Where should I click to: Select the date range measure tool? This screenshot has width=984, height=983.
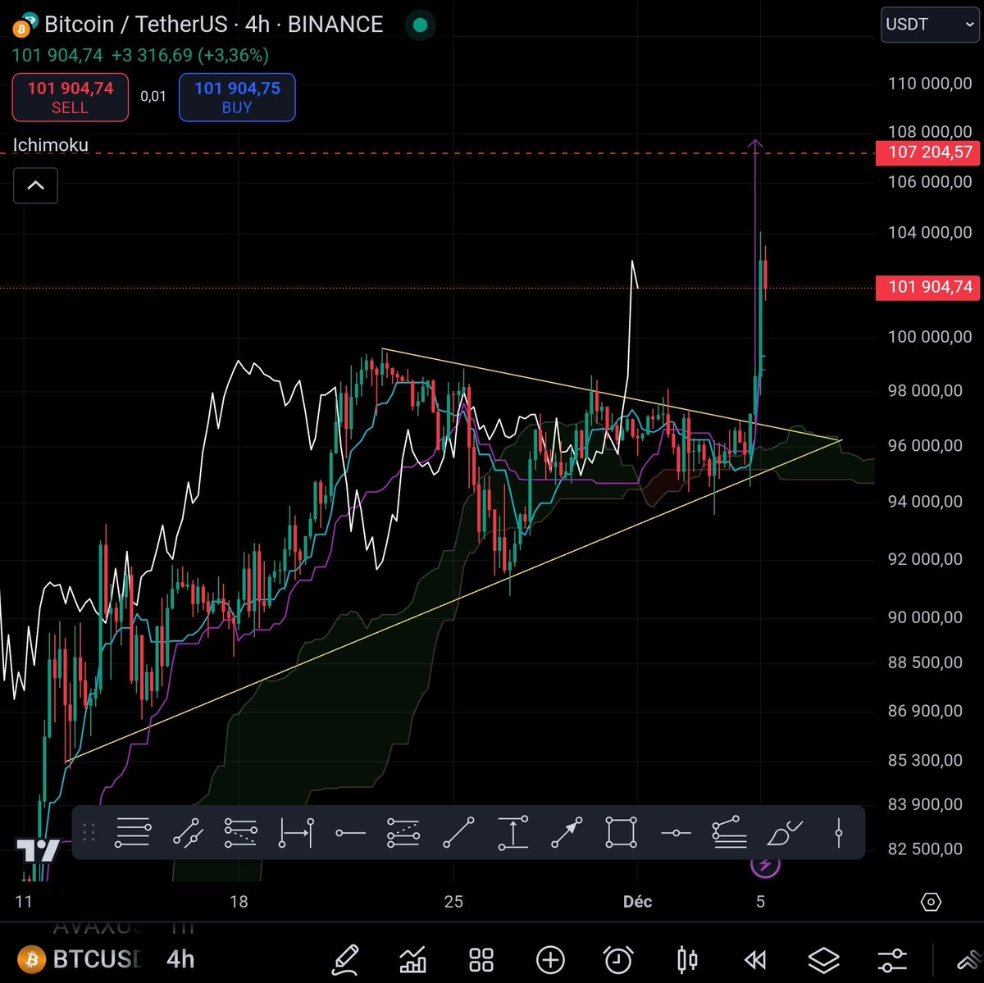295,833
